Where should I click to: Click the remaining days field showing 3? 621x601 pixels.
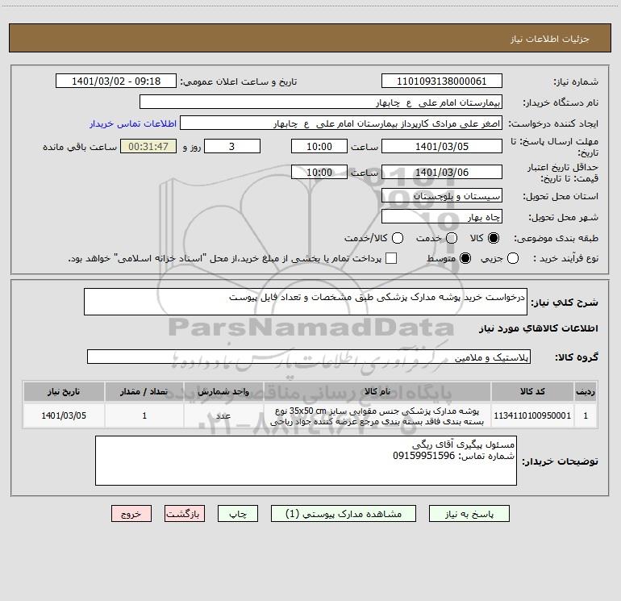(x=232, y=146)
